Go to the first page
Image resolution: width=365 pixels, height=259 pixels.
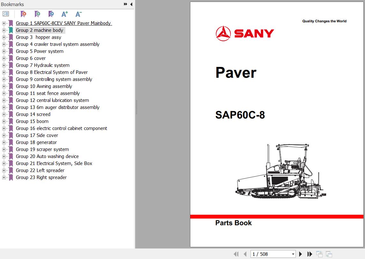tap(236, 254)
